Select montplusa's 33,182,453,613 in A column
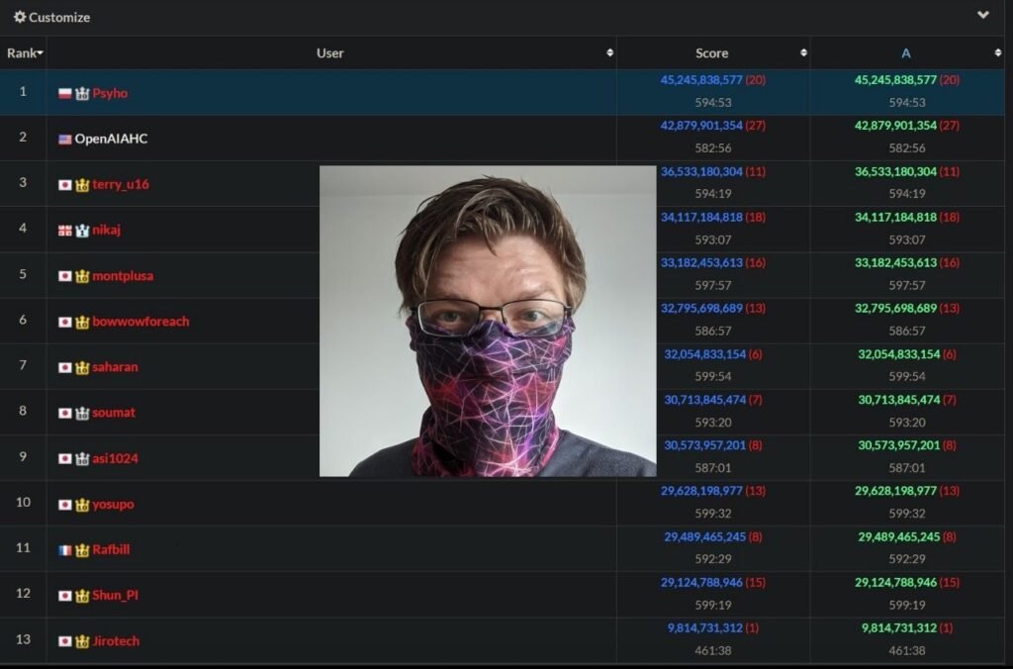 click(895, 262)
